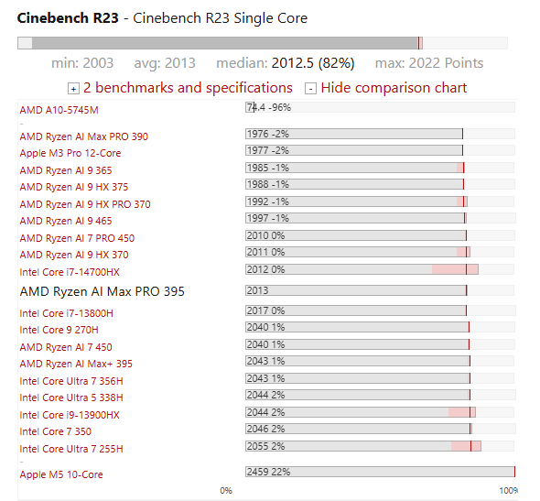
Task: Select Apple M3 Pro 12-Core link
Action: [x=70, y=153]
